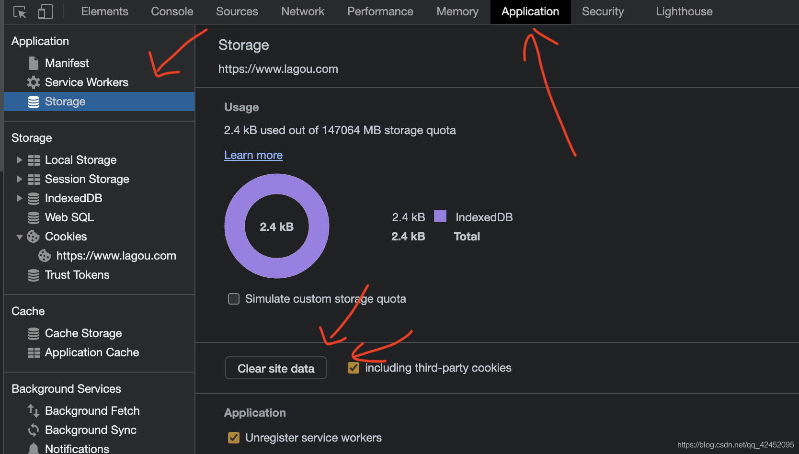This screenshot has height=454, width=799.
Task: Expand the IndexedDB tree node
Action: click(x=20, y=198)
